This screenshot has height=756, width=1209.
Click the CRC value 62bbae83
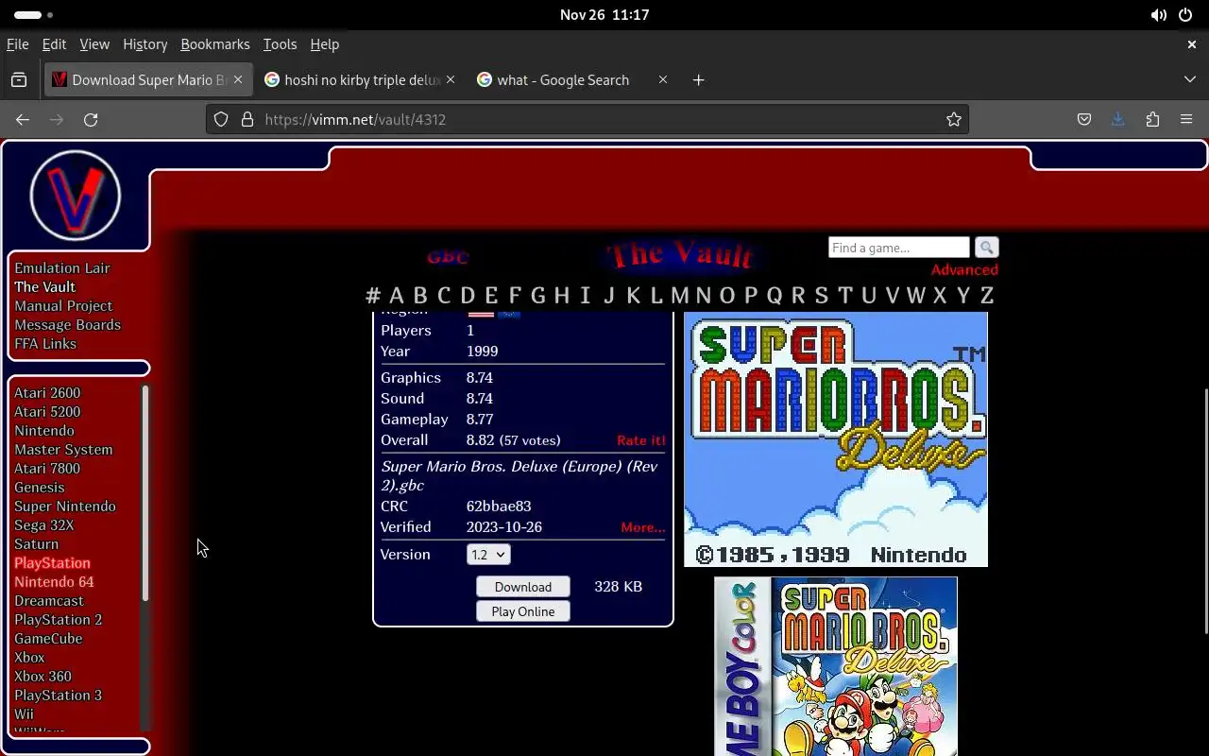[x=499, y=507]
